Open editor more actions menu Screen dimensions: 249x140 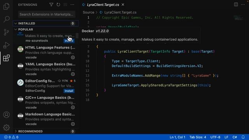[x=243, y=4]
